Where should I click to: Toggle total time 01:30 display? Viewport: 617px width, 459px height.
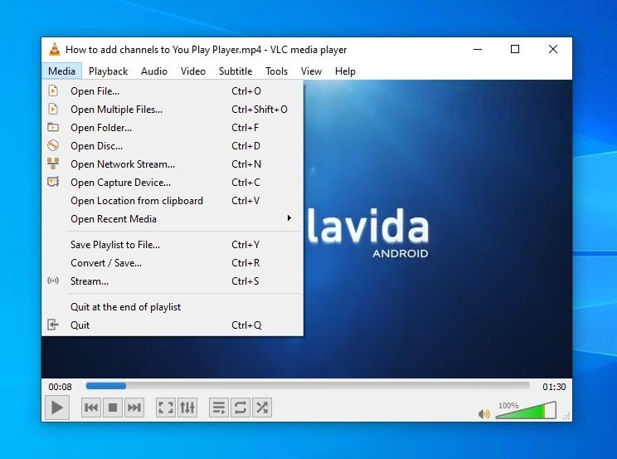(x=554, y=387)
